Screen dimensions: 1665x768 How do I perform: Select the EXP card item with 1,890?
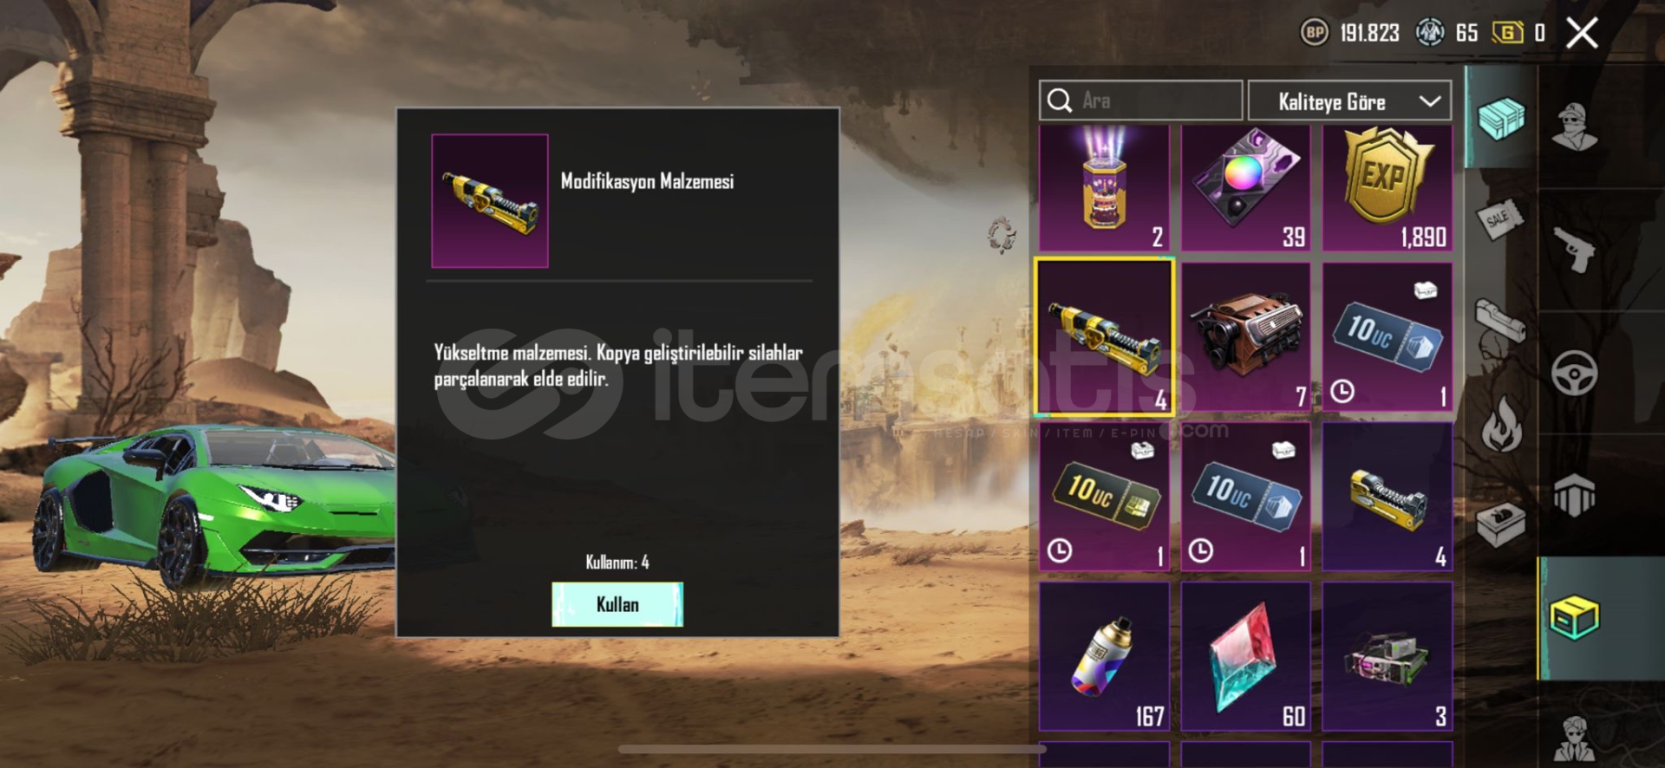(x=1387, y=188)
